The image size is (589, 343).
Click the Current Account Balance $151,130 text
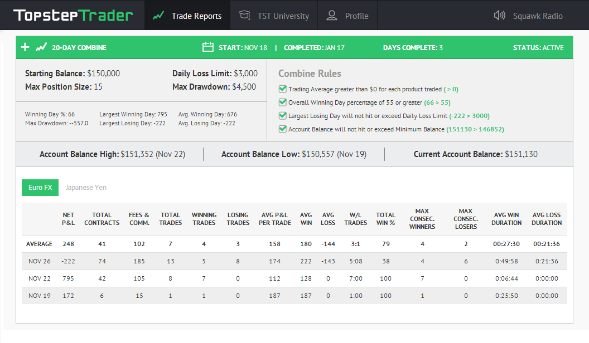476,154
